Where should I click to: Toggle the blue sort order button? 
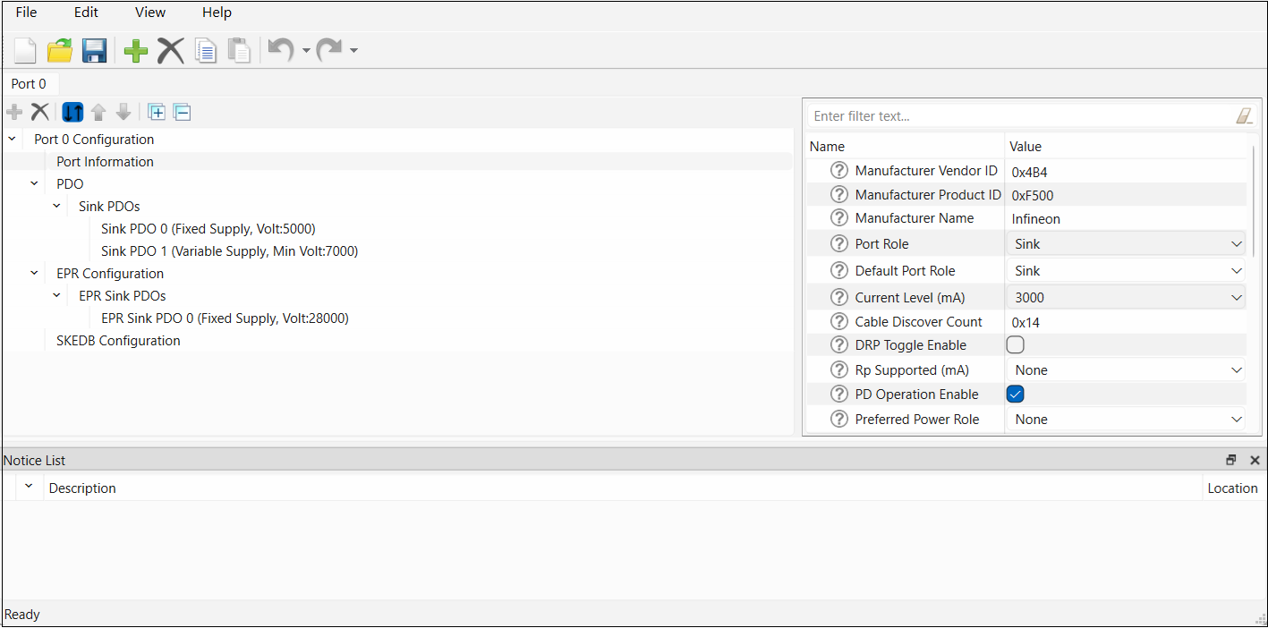tap(72, 113)
